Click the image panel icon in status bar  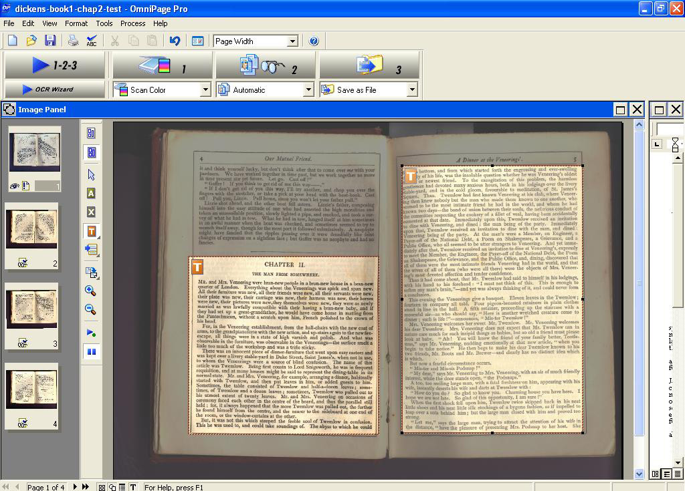(112, 487)
